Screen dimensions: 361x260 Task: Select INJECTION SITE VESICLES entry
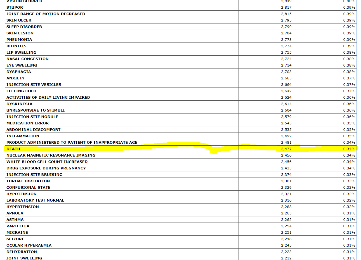pos(34,85)
